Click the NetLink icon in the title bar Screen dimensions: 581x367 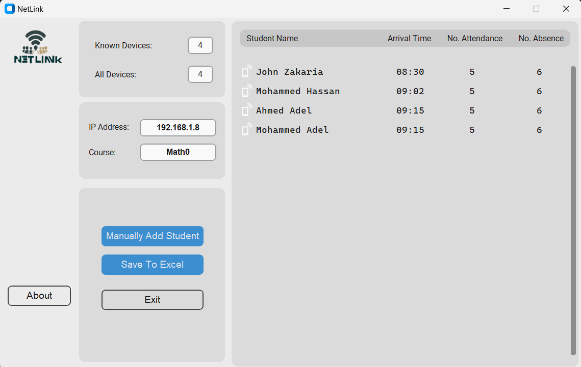click(9, 9)
